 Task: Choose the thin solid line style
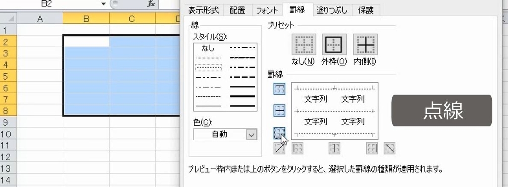pos(208,106)
